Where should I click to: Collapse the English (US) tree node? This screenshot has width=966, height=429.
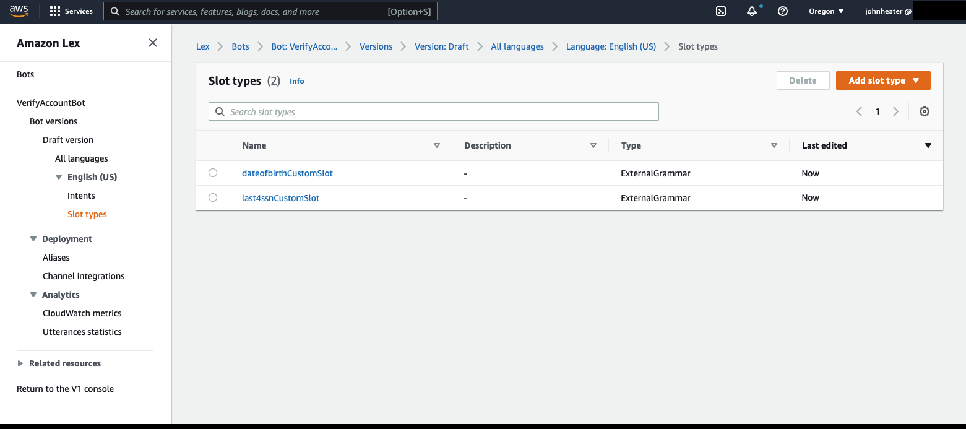click(59, 177)
